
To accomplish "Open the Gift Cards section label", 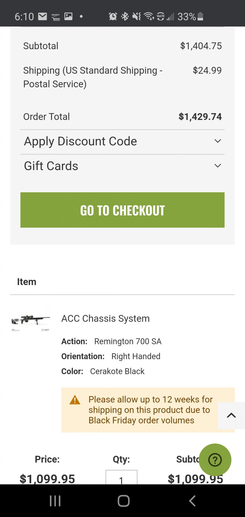I will 51,166.
